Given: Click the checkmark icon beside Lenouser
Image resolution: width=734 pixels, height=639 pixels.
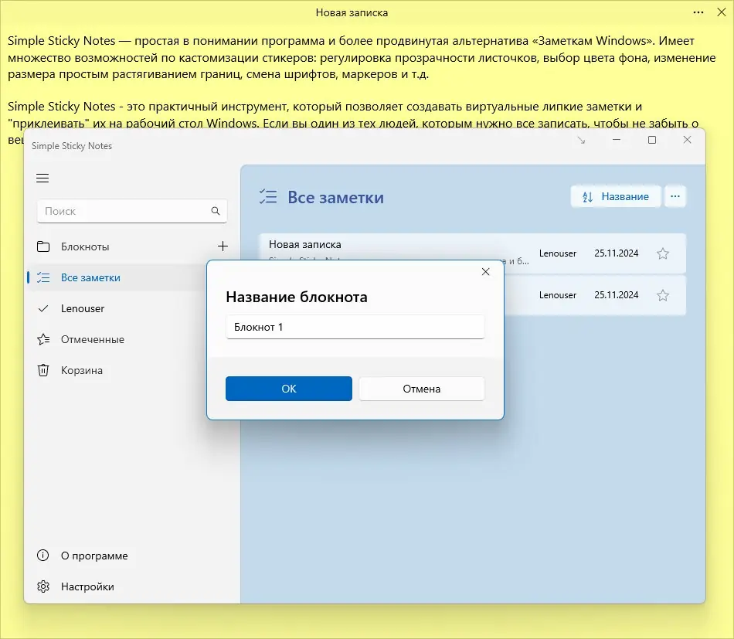Looking at the screenshot, I should (43, 308).
